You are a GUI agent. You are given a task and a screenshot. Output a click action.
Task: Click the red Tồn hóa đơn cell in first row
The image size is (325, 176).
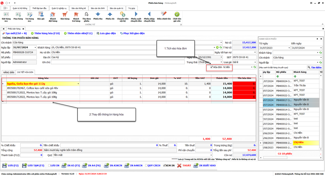point(244,84)
